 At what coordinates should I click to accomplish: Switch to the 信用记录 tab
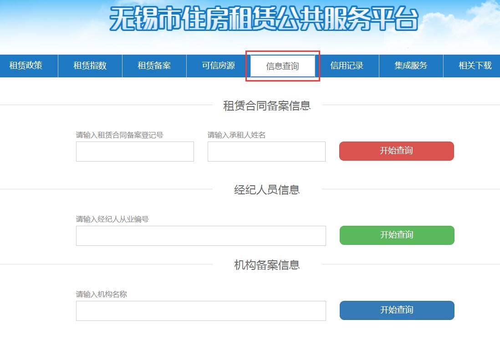[x=347, y=66]
